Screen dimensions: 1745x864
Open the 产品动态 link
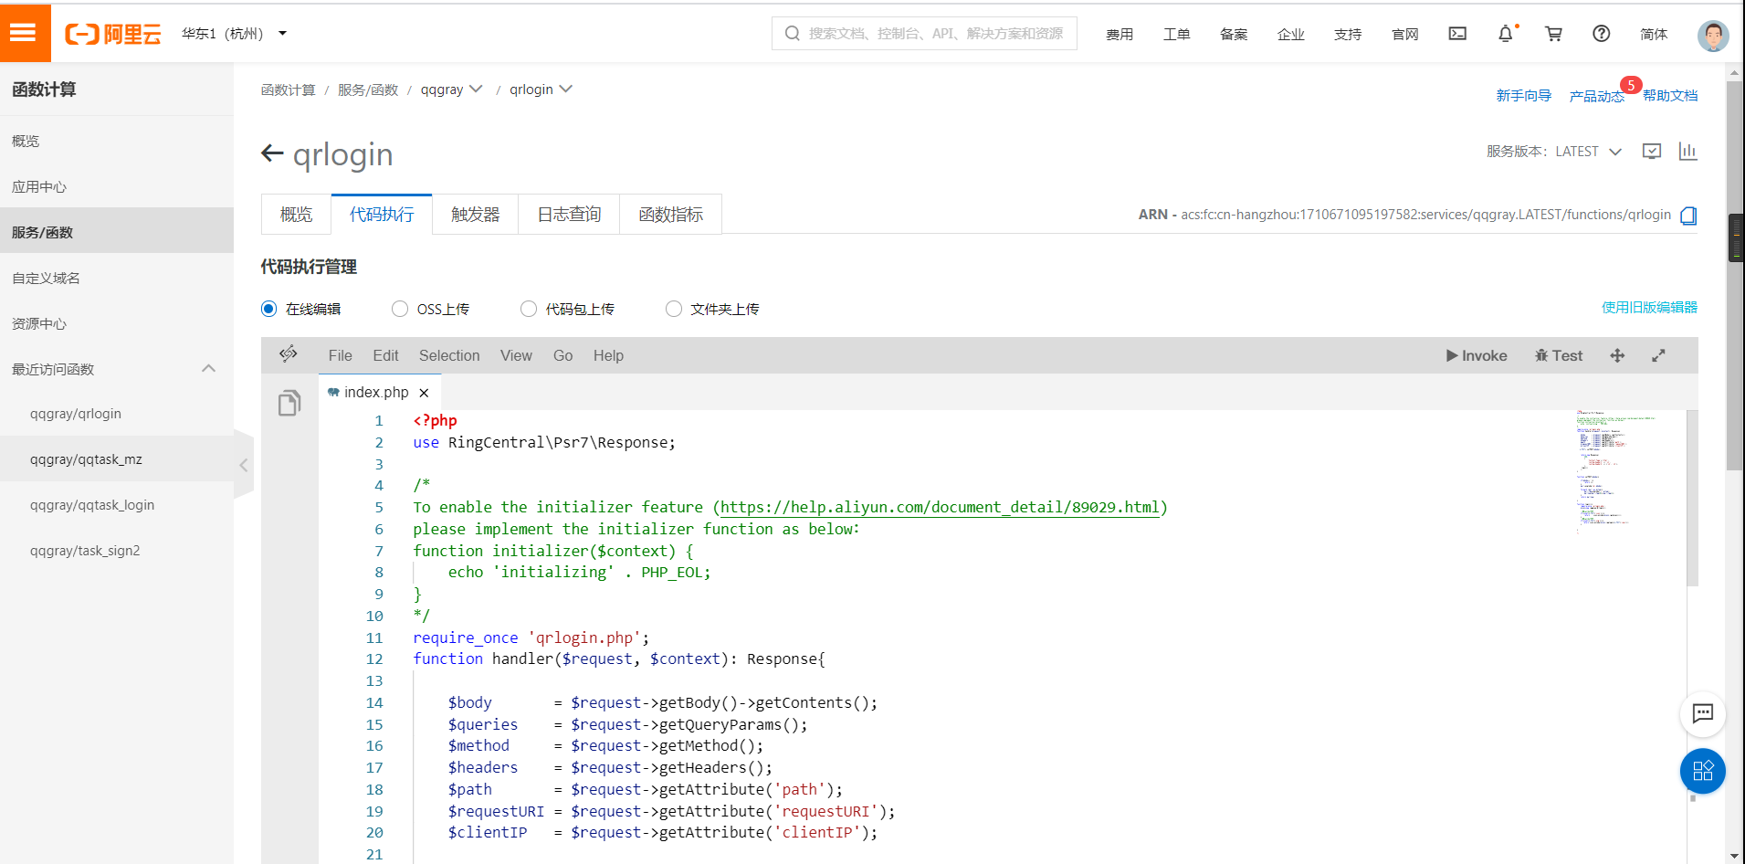[1596, 96]
